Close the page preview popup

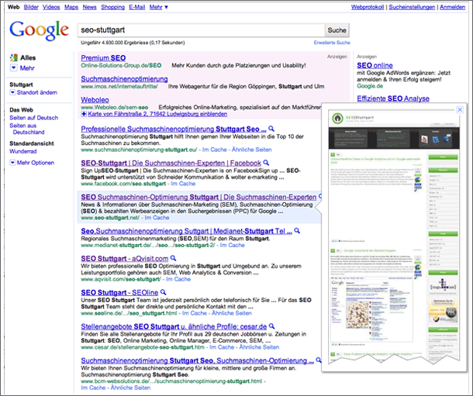click(x=460, y=110)
